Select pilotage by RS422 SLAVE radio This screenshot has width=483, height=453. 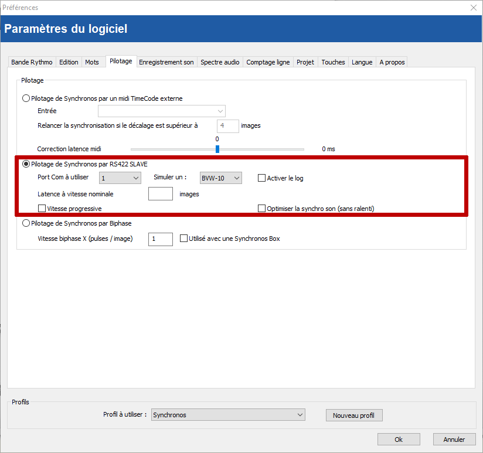pyautogui.click(x=26, y=164)
